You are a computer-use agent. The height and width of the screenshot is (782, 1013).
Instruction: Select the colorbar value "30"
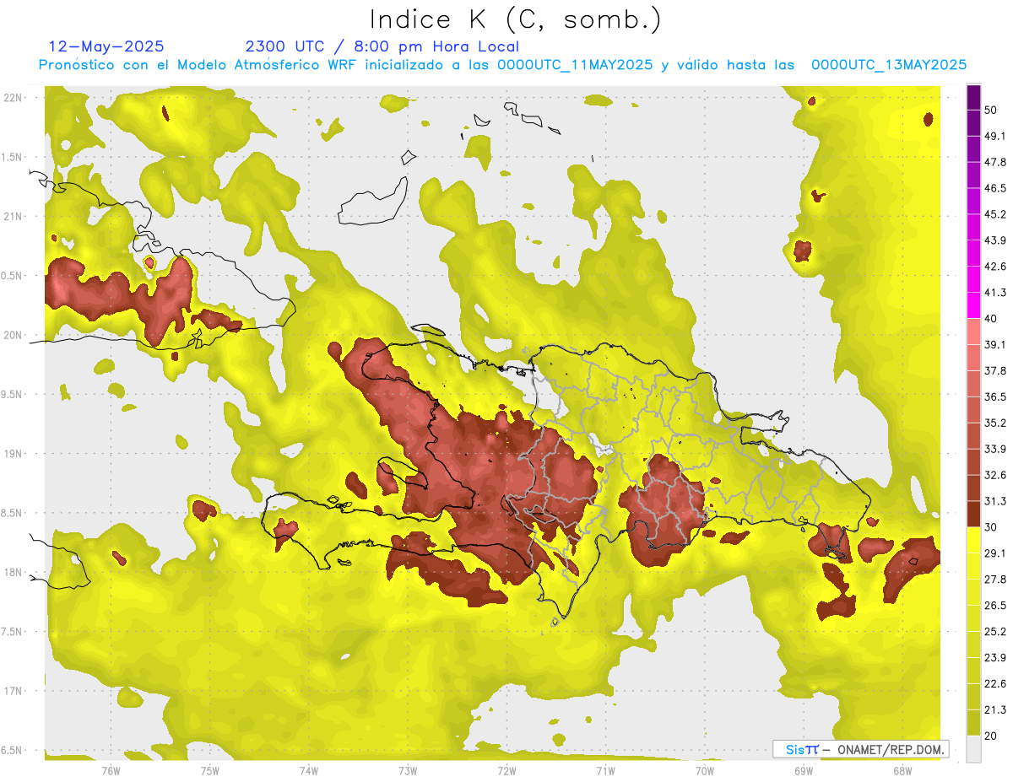991,527
